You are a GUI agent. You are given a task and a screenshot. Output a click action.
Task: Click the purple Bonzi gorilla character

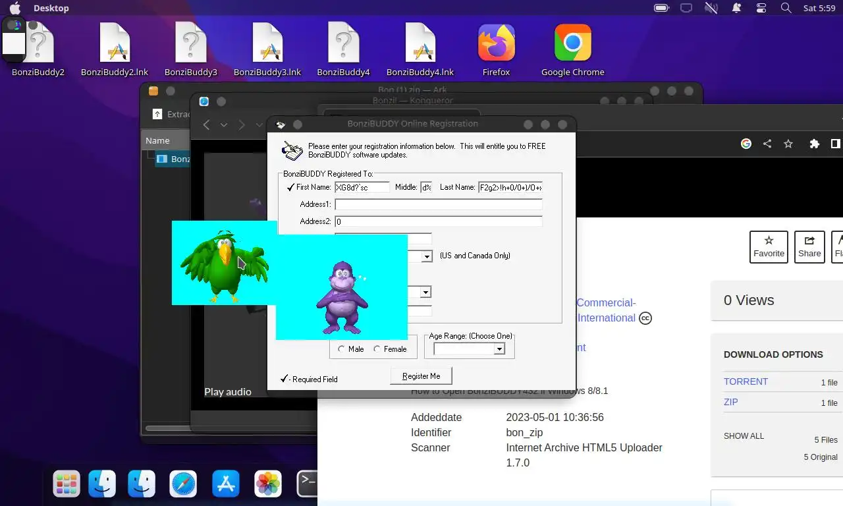[x=340, y=296]
